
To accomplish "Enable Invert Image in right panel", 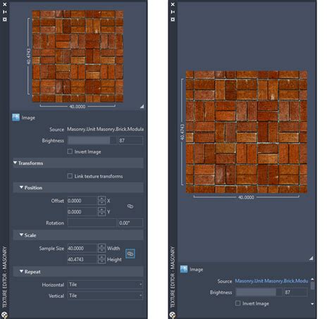I will point(237,304).
